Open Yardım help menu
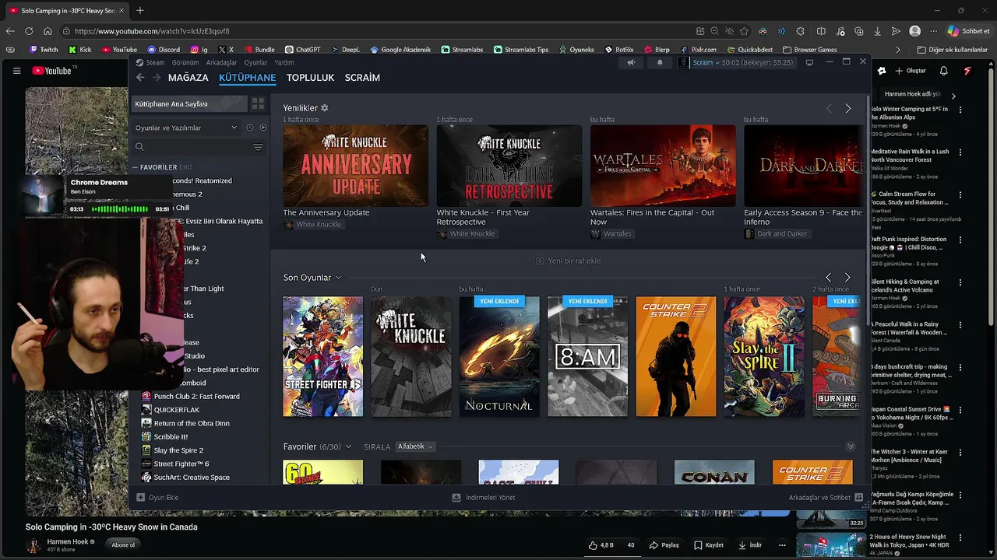 click(x=284, y=63)
